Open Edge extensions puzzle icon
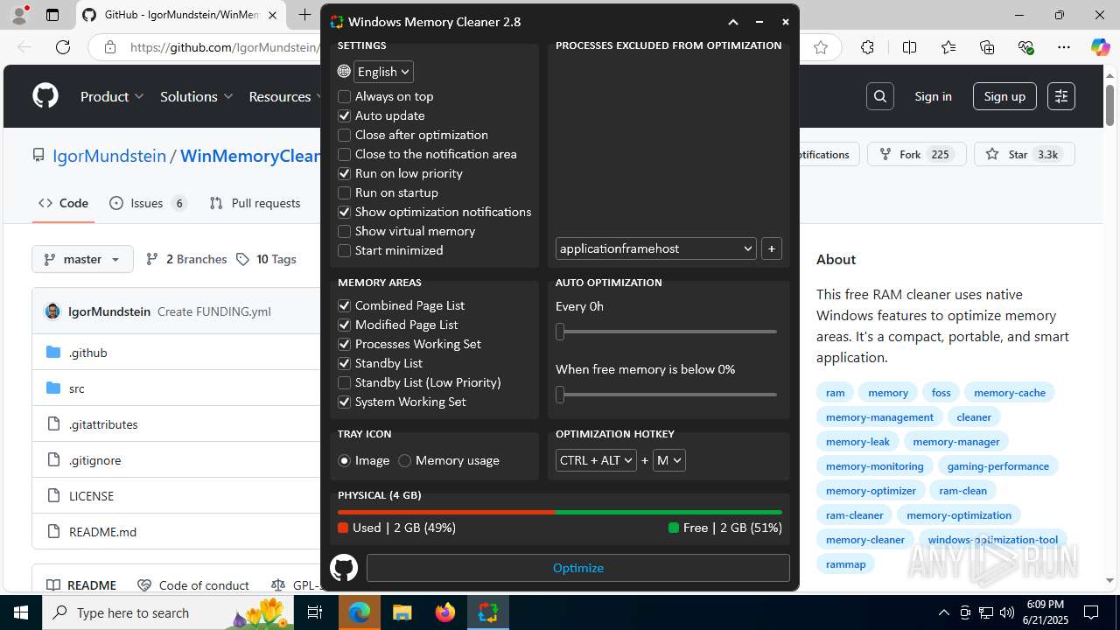1120x630 pixels. (x=867, y=48)
